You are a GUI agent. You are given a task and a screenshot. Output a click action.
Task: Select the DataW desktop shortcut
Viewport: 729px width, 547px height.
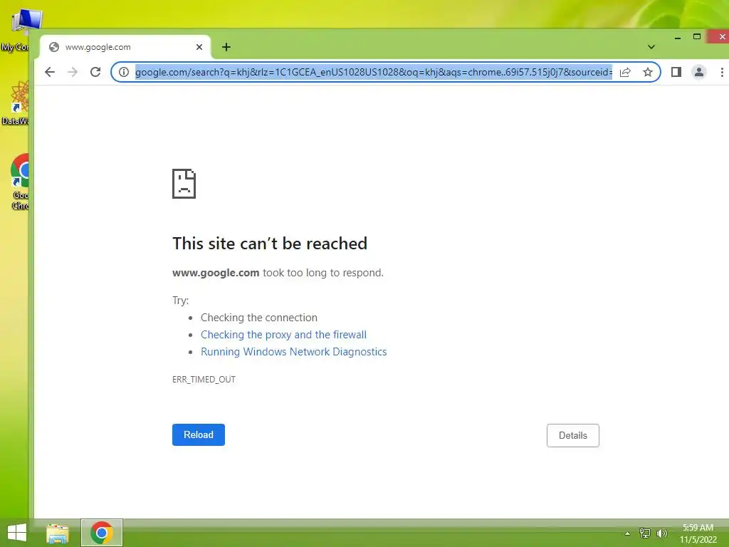click(x=17, y=103)
